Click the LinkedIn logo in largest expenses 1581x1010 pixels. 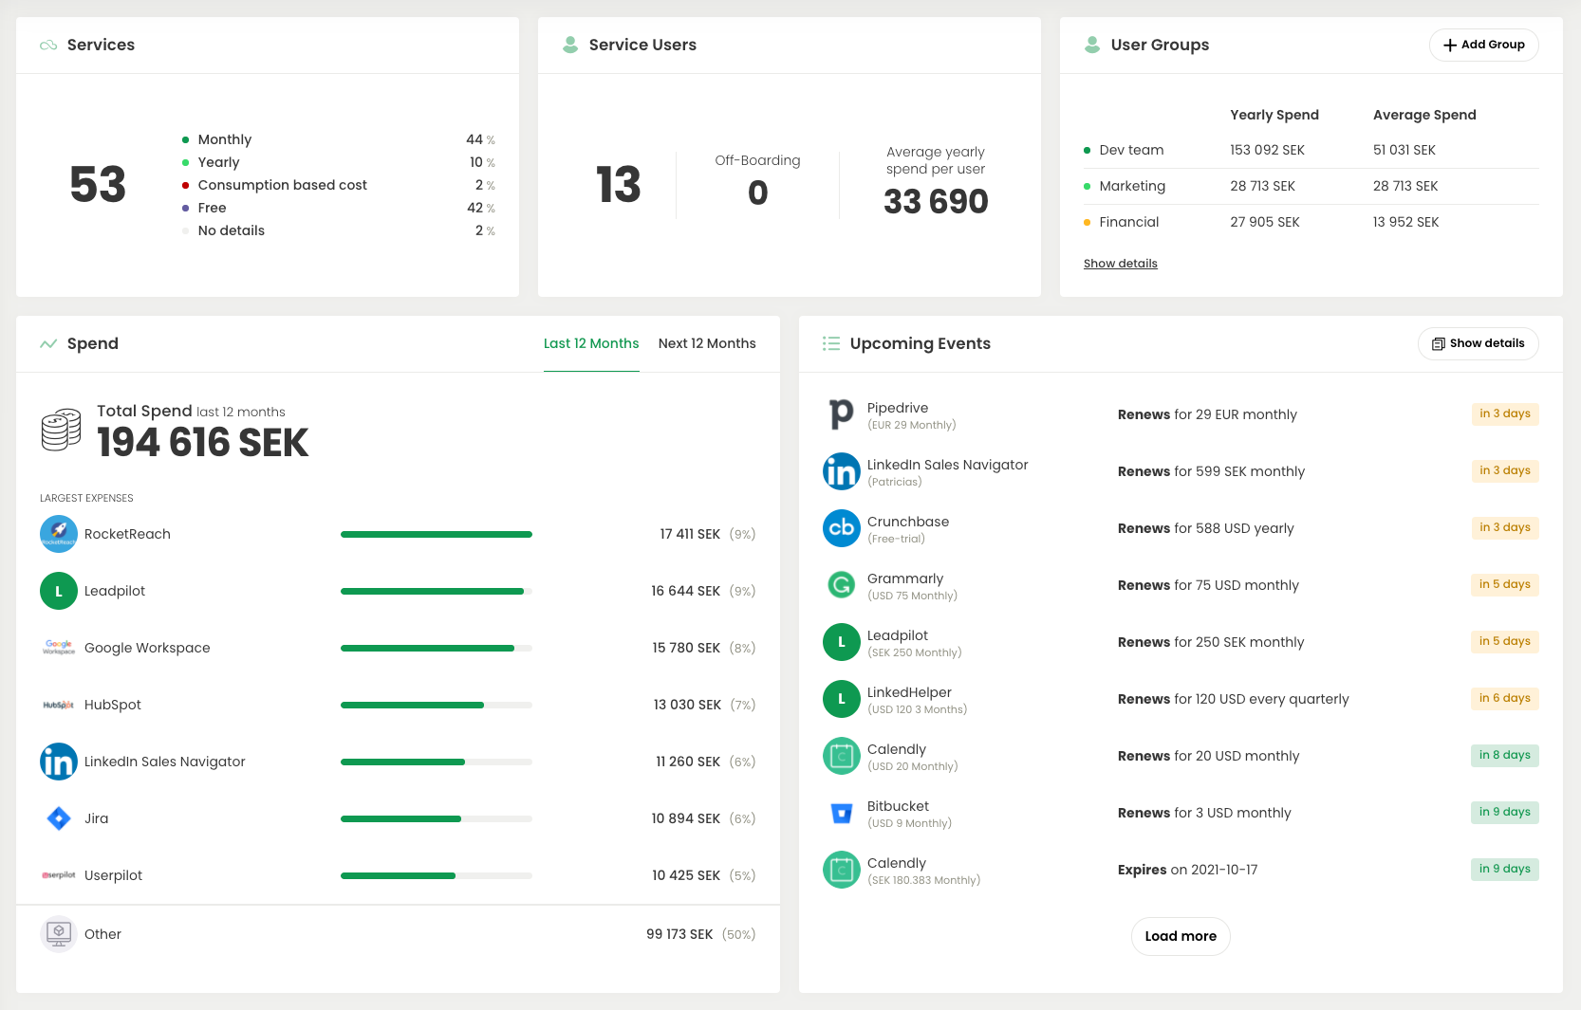pyautogui.click(x=59, y=762)
